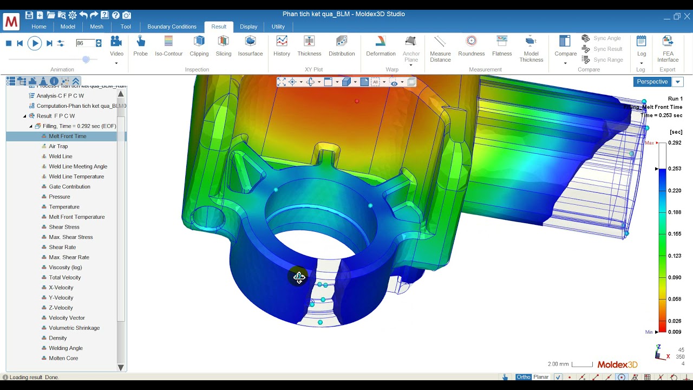This screenshot has height=390, width=693.
Task: Switch to the Model ribbon tab
Action: tap(68, 27)
